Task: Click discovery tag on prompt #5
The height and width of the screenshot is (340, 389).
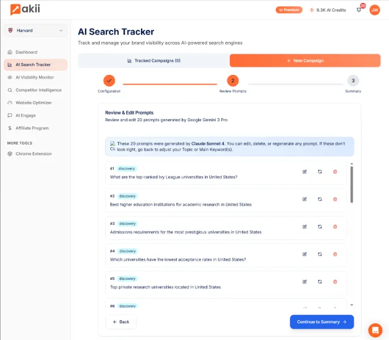Action: [x=127, y=279]
